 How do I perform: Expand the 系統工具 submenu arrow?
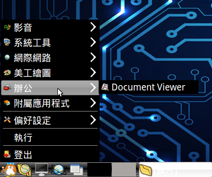(x=93, y=42)
